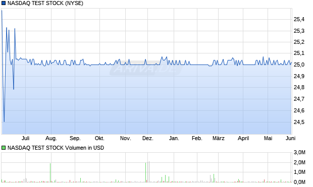313x187 pixels.
Task: Click the 2,0M volume axis label
Action: (x=299, y=162)
